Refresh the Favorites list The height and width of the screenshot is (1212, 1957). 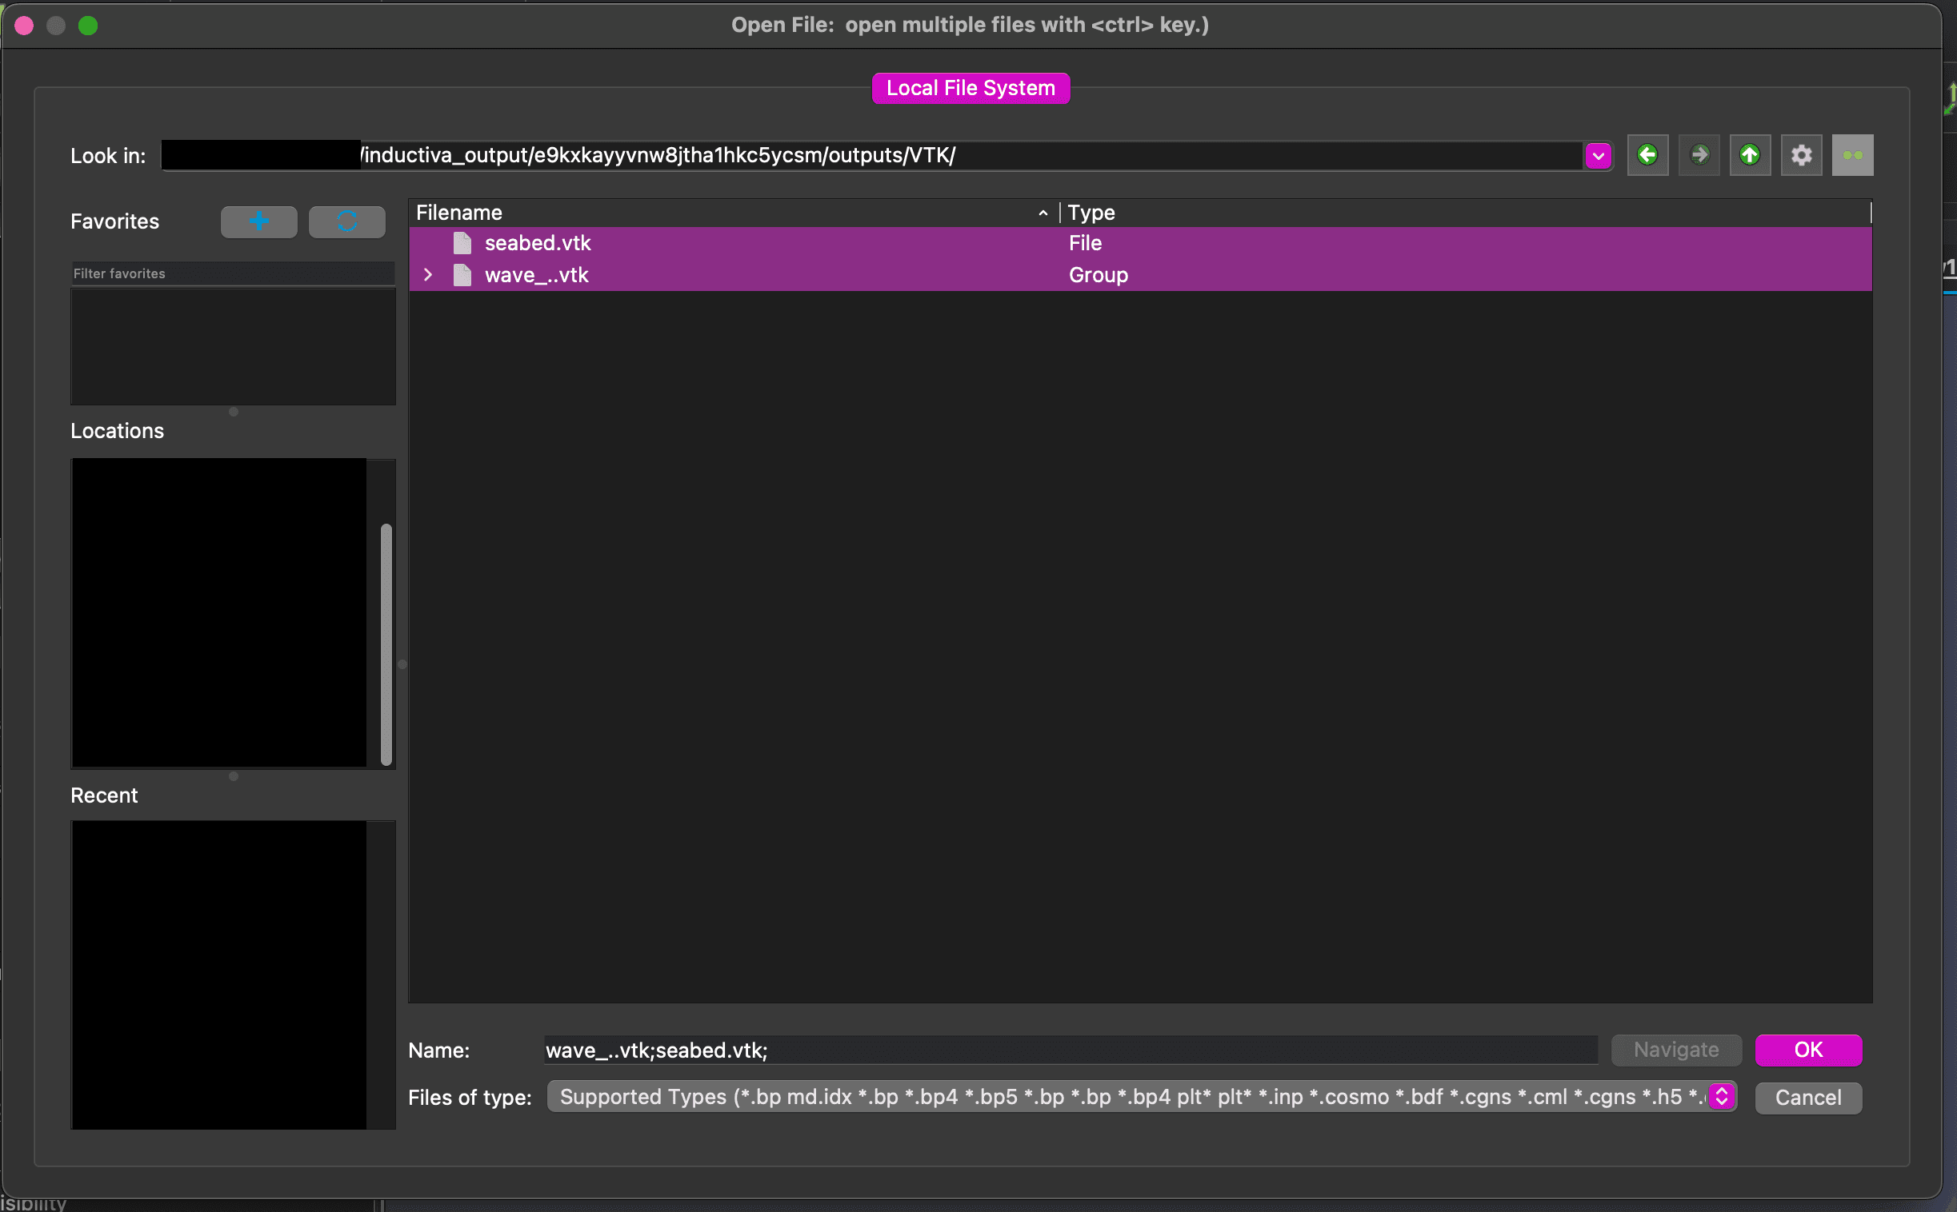(x=346, y=221)
